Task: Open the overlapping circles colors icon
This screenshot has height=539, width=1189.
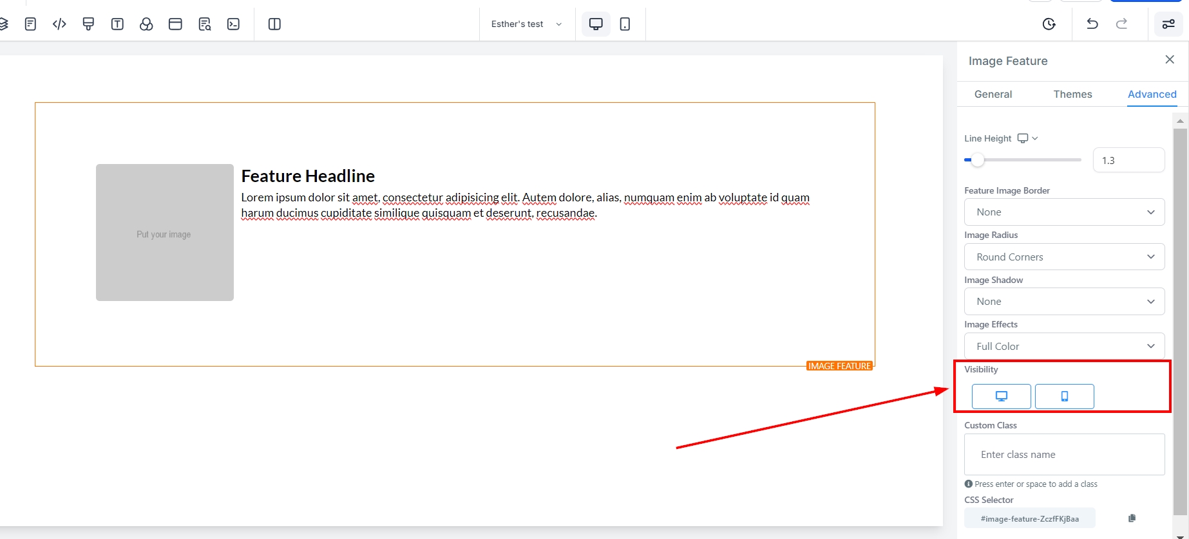Action: [146, 24]
